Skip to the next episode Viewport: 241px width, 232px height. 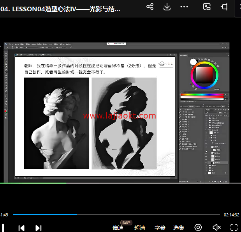(x=39, y=228)
